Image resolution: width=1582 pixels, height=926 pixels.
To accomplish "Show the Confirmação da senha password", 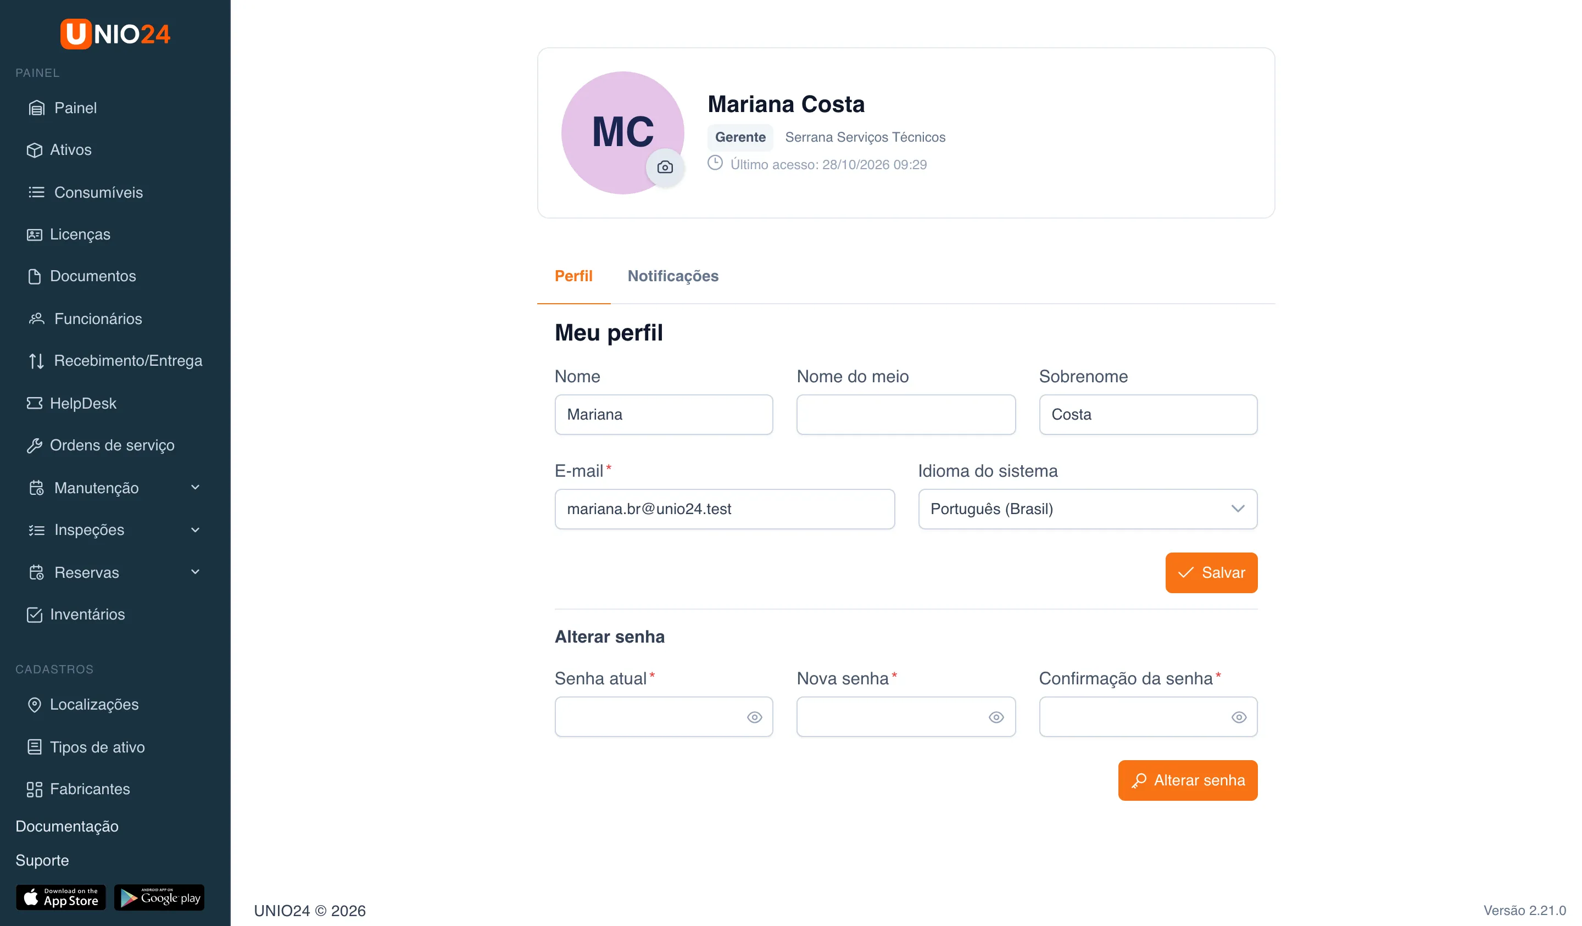I will pos(1239,717).
